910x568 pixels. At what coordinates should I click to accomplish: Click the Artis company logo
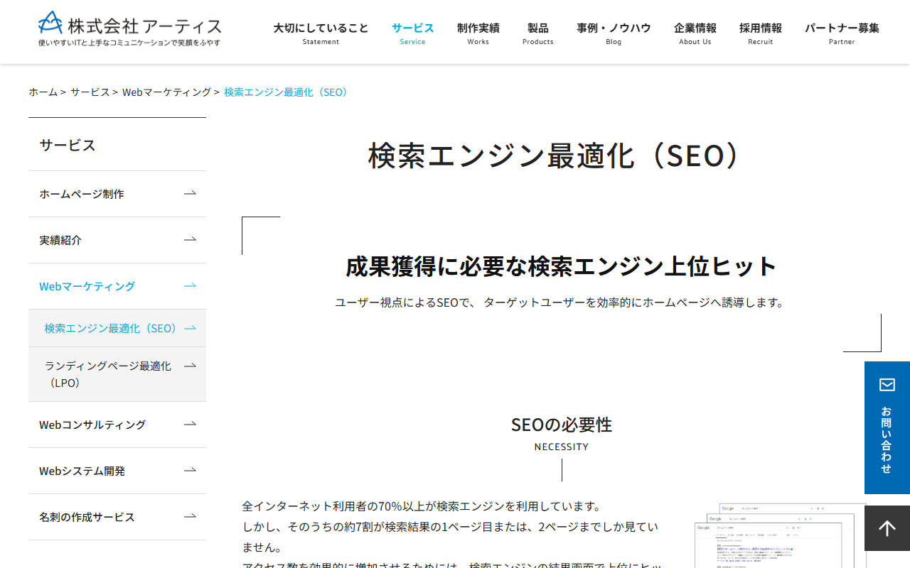129,27
